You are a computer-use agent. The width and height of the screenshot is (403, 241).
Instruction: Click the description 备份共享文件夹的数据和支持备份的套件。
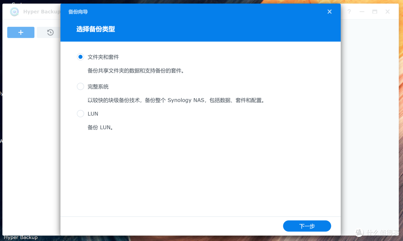pos(136,71)
